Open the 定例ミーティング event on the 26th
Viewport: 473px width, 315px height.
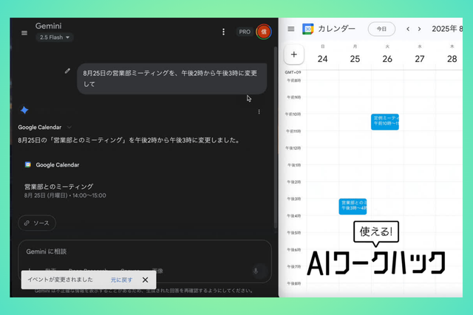pos(384,122)
